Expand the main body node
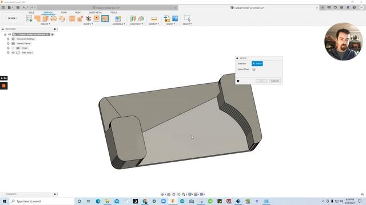The width and height of the screenshot is (366, 205). pyautogui.click(x=9, y=53)
